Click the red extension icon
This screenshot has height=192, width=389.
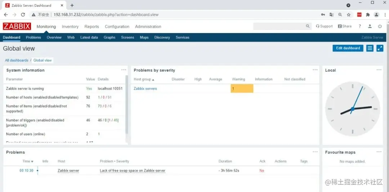tap(359, 15)
